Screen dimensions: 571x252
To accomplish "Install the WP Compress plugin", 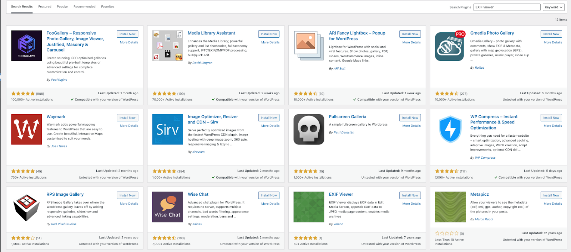I will [551, 118].
